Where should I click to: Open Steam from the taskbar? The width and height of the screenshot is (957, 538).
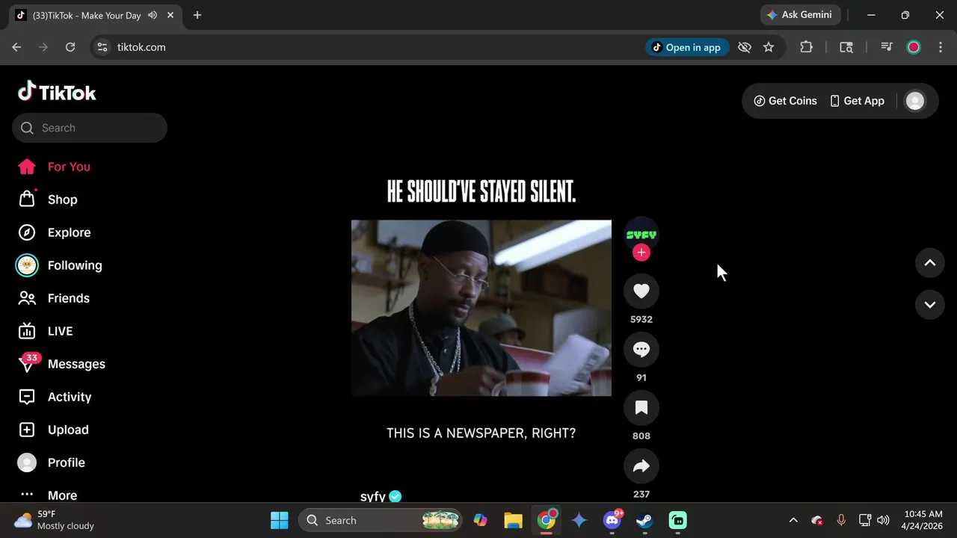click(x=644, y=520)
